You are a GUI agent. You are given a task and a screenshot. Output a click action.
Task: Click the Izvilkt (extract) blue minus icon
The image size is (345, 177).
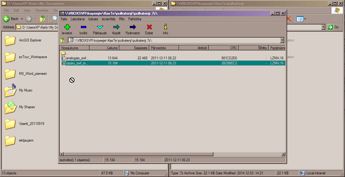coord(83,27)
